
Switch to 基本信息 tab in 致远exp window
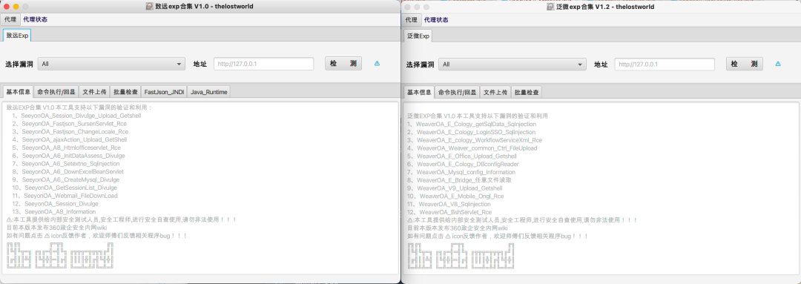[19, 92]
